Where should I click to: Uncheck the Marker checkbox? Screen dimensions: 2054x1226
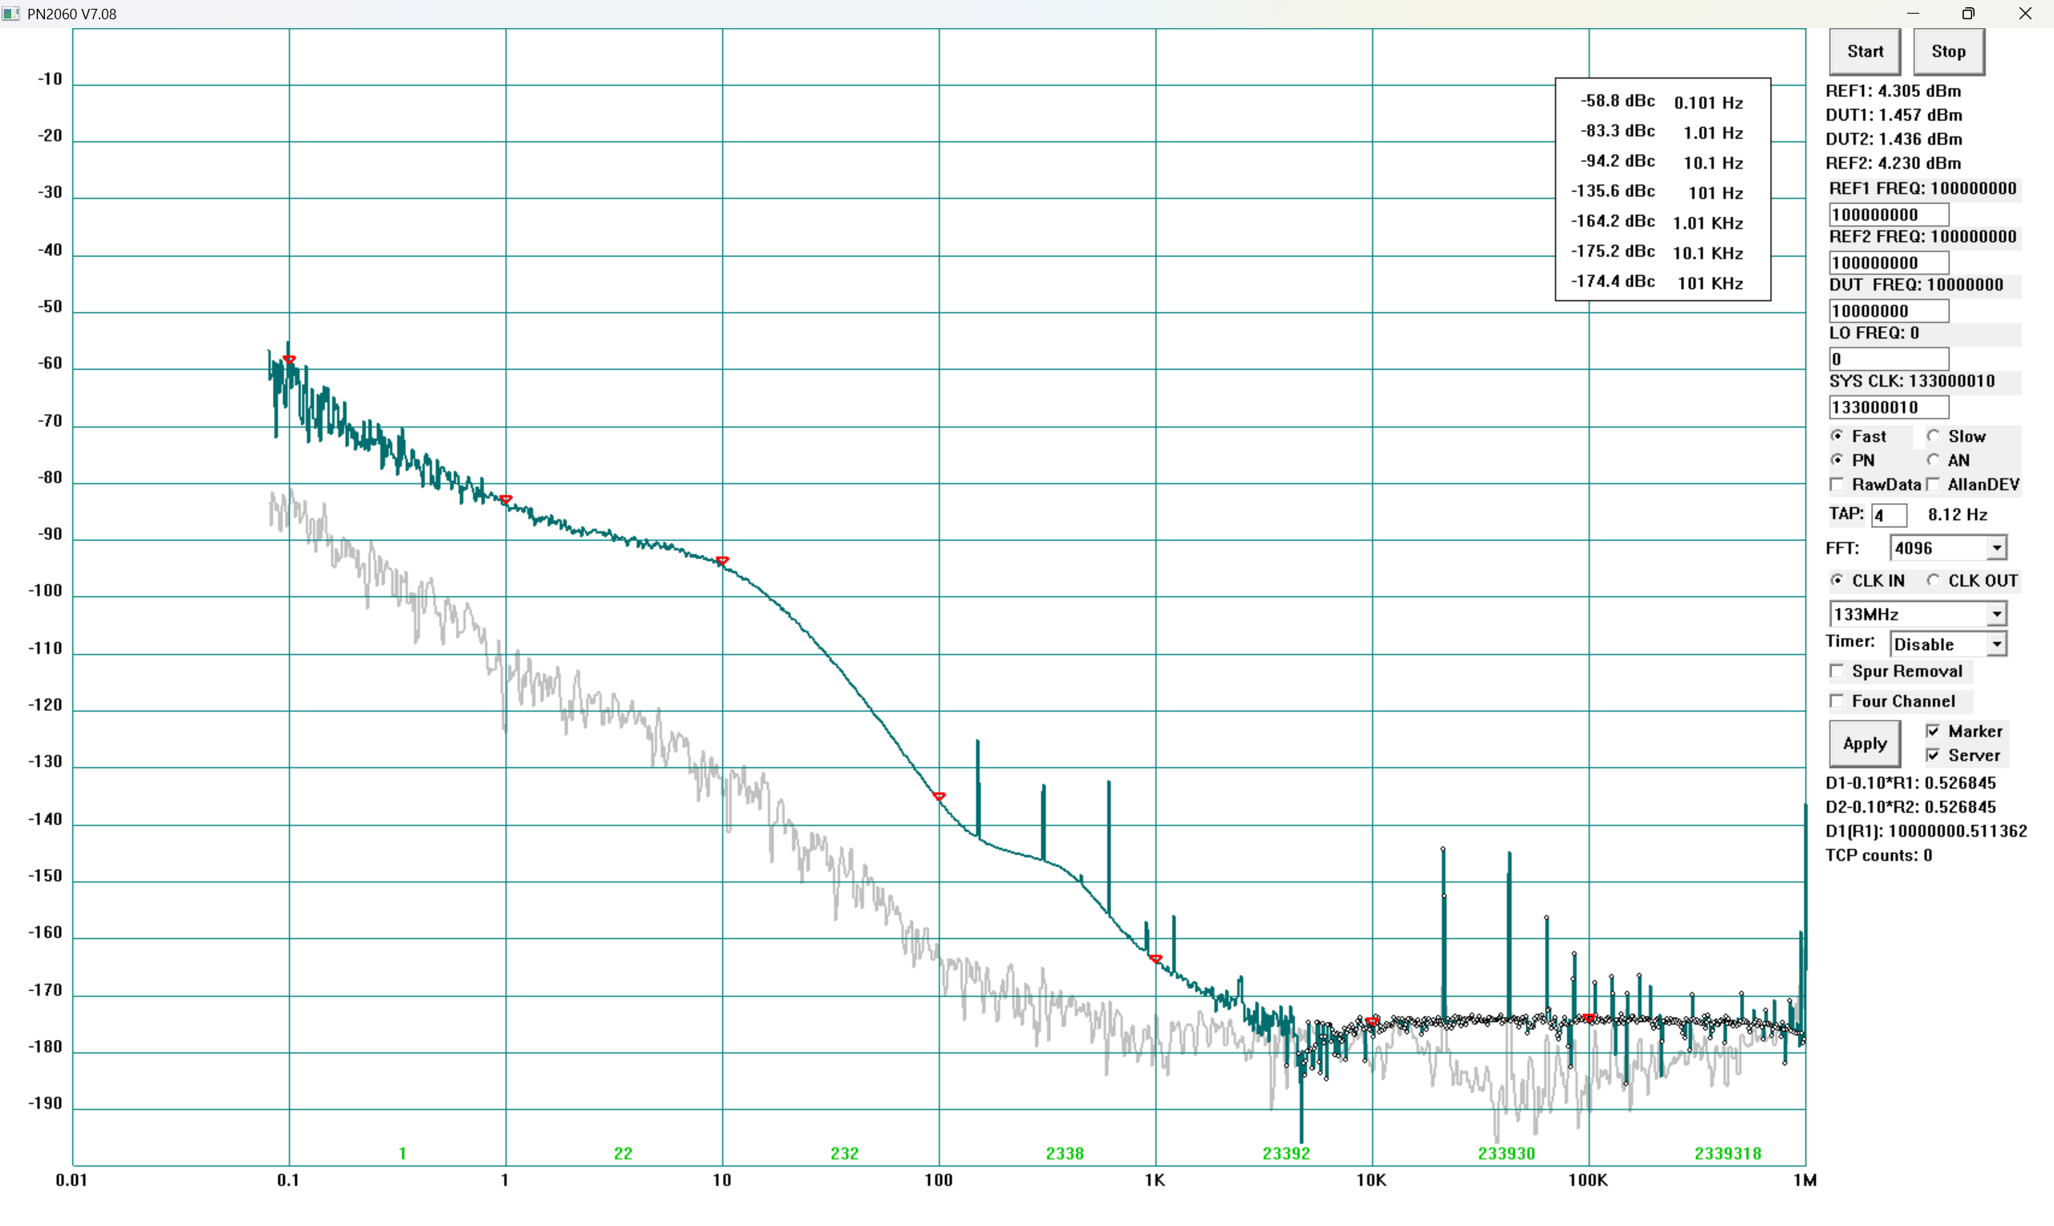1934,731
